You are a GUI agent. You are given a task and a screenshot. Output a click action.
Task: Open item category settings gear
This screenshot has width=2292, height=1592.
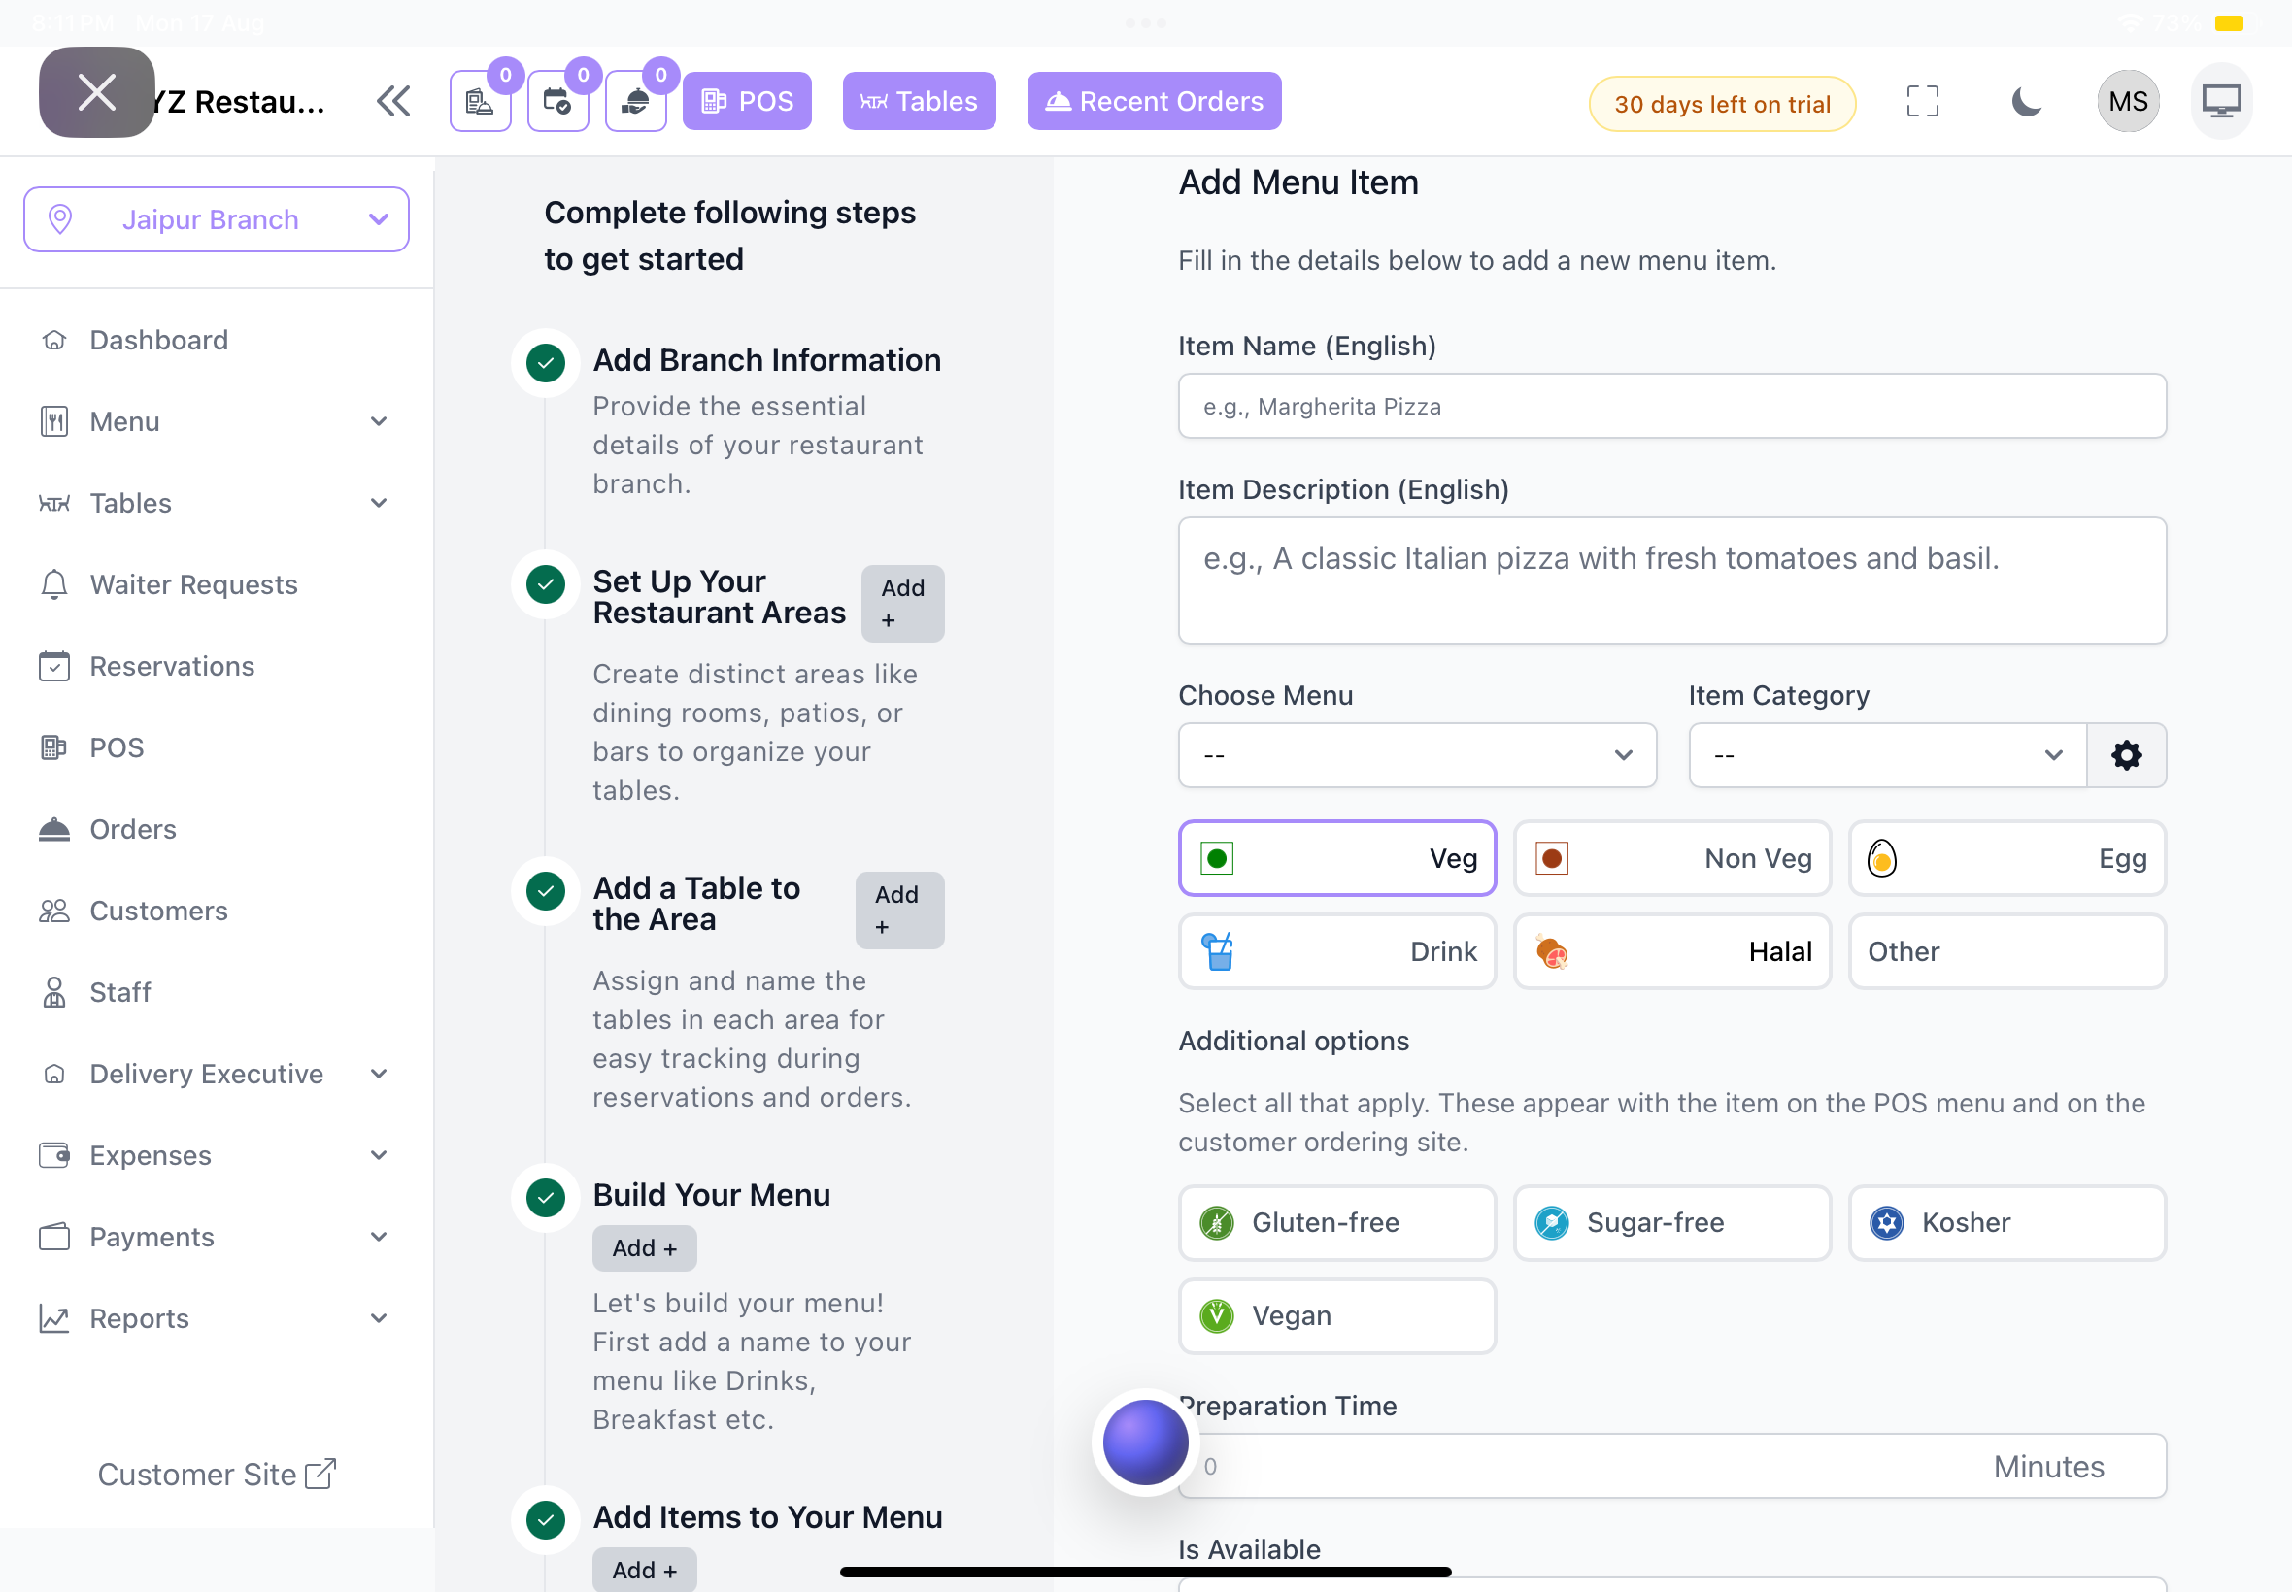(2126, 755)
